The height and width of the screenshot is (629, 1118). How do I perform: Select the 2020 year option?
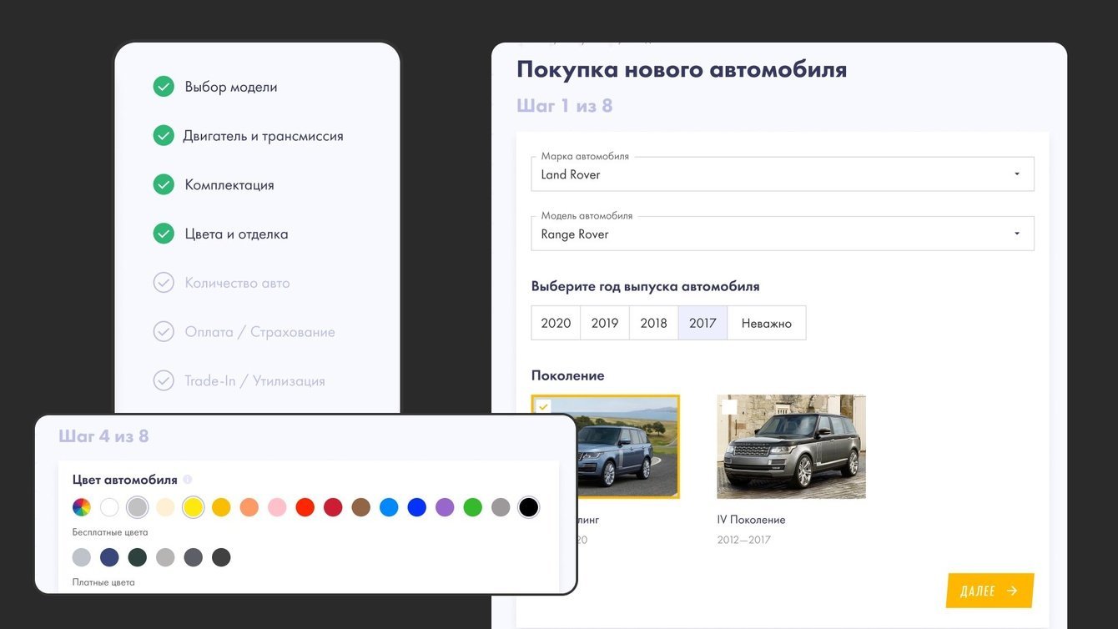coord(556,323)
